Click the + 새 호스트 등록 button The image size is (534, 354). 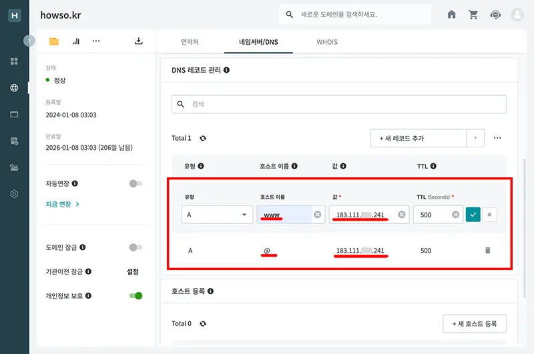click(475, 324)
